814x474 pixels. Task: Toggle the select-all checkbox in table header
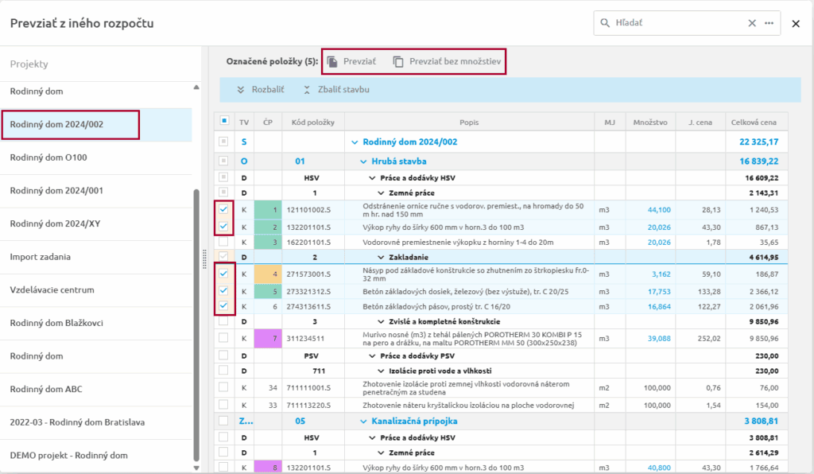[x=224, y=122]
